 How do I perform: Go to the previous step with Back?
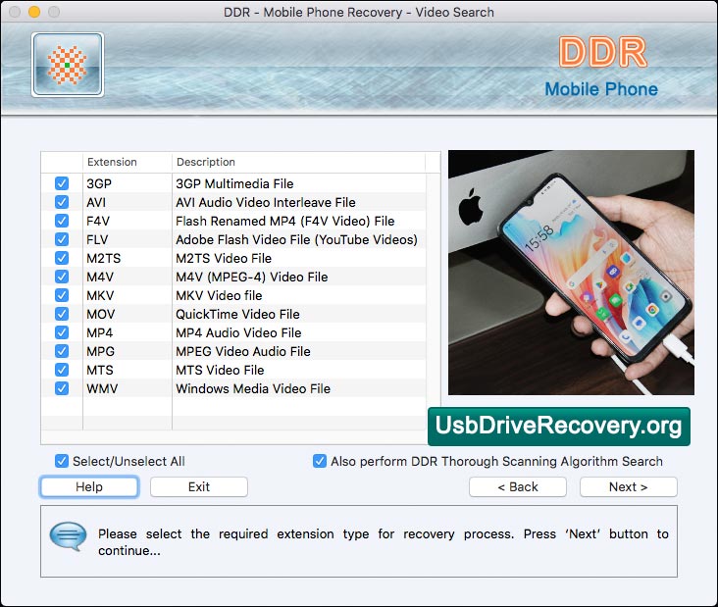pyautogui.click(x=518, y=486)
